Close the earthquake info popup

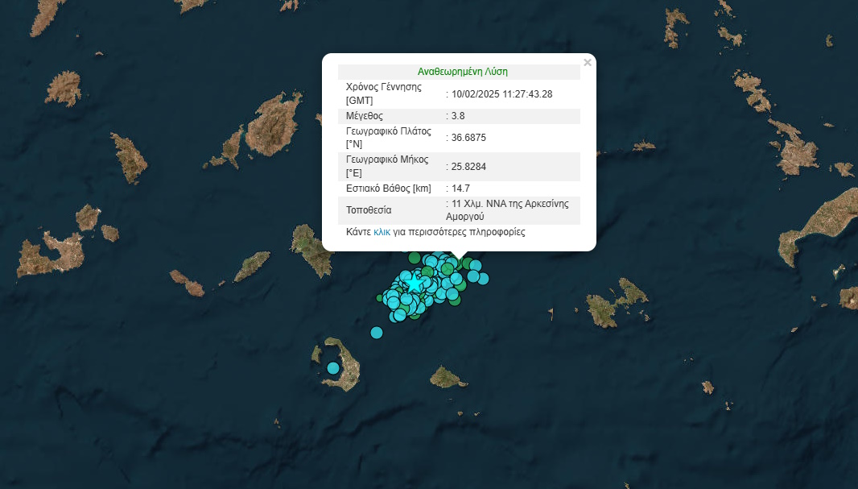coord(587,62)
